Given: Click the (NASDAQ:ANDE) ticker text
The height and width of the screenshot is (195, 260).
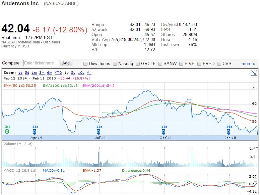Looking at the screenshot, I should click(61, 4).
